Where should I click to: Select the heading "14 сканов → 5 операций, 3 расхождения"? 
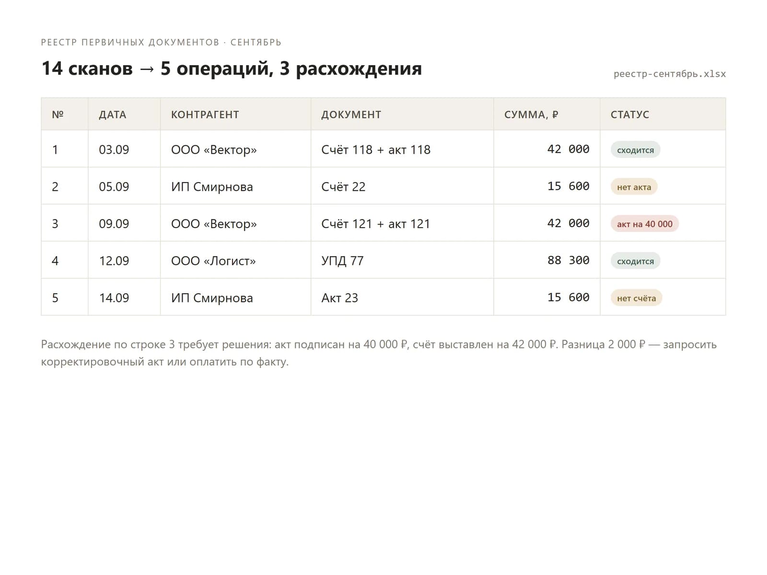[x=232, y=69]
